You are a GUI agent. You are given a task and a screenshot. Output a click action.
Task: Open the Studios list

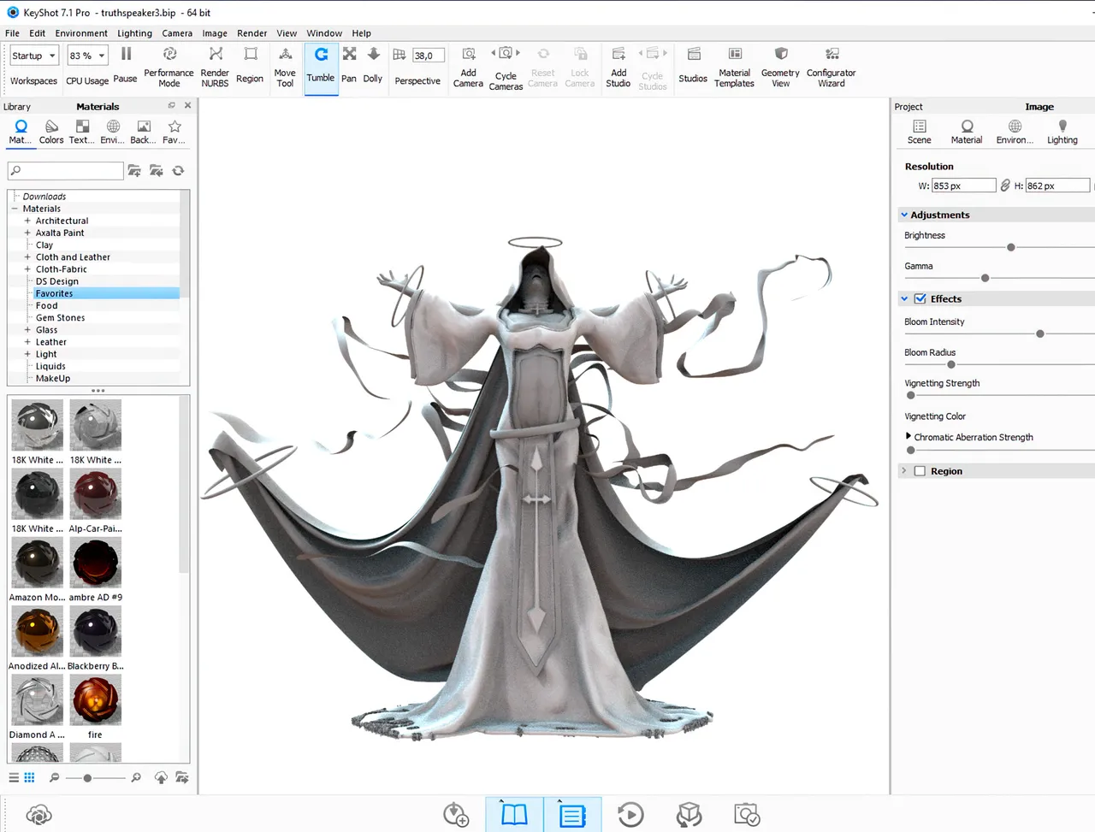[x=693, y=65]
